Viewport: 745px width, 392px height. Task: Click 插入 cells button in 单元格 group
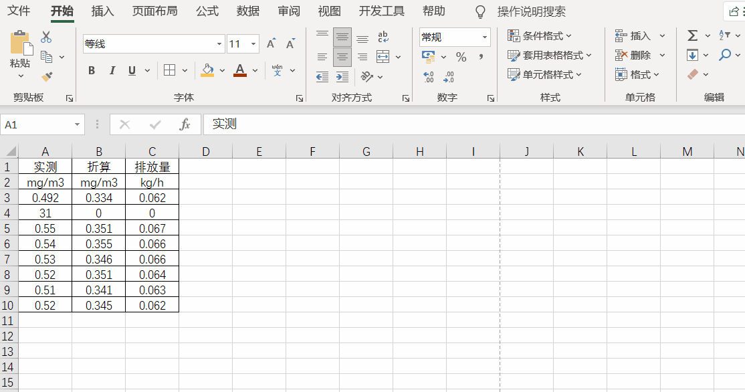tap(633, 35)
